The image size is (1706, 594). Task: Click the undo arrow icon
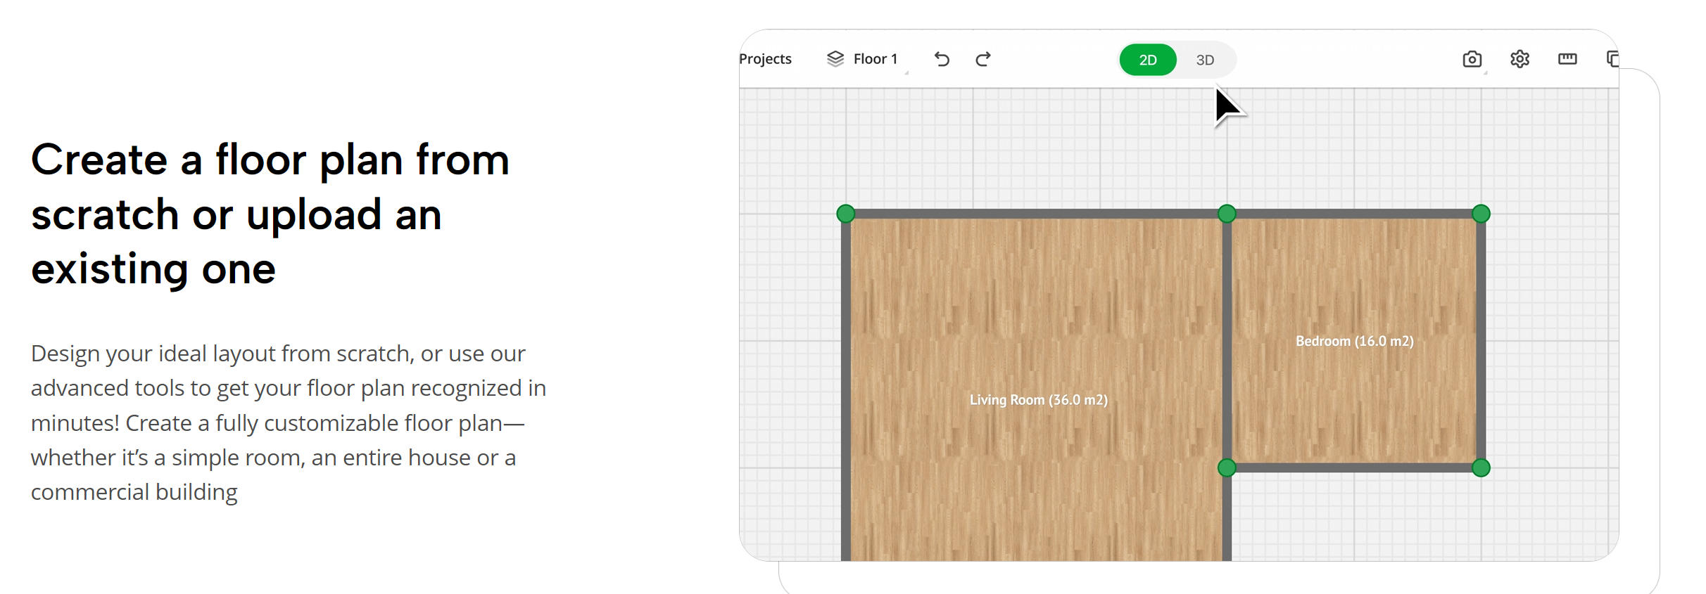pos(942,59)
